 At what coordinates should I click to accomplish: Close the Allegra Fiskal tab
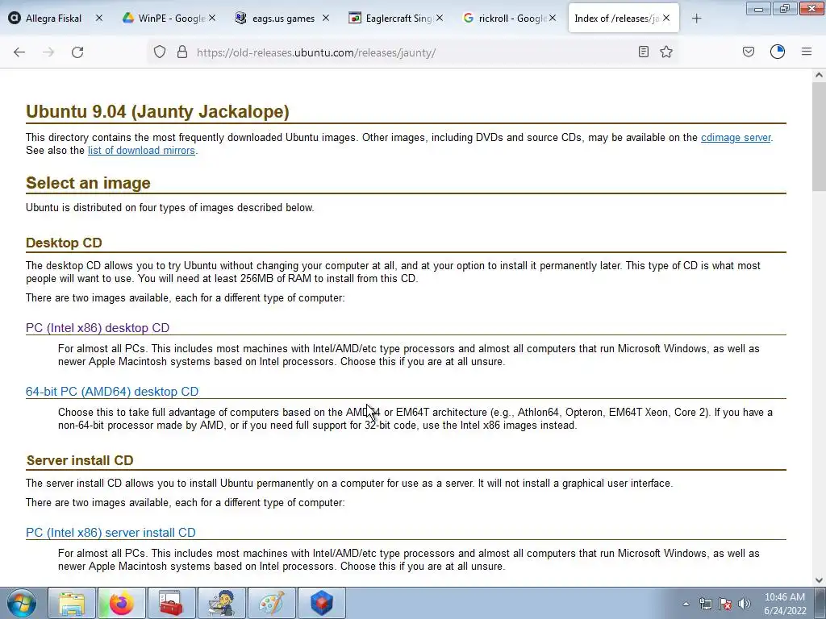(99, 18)
